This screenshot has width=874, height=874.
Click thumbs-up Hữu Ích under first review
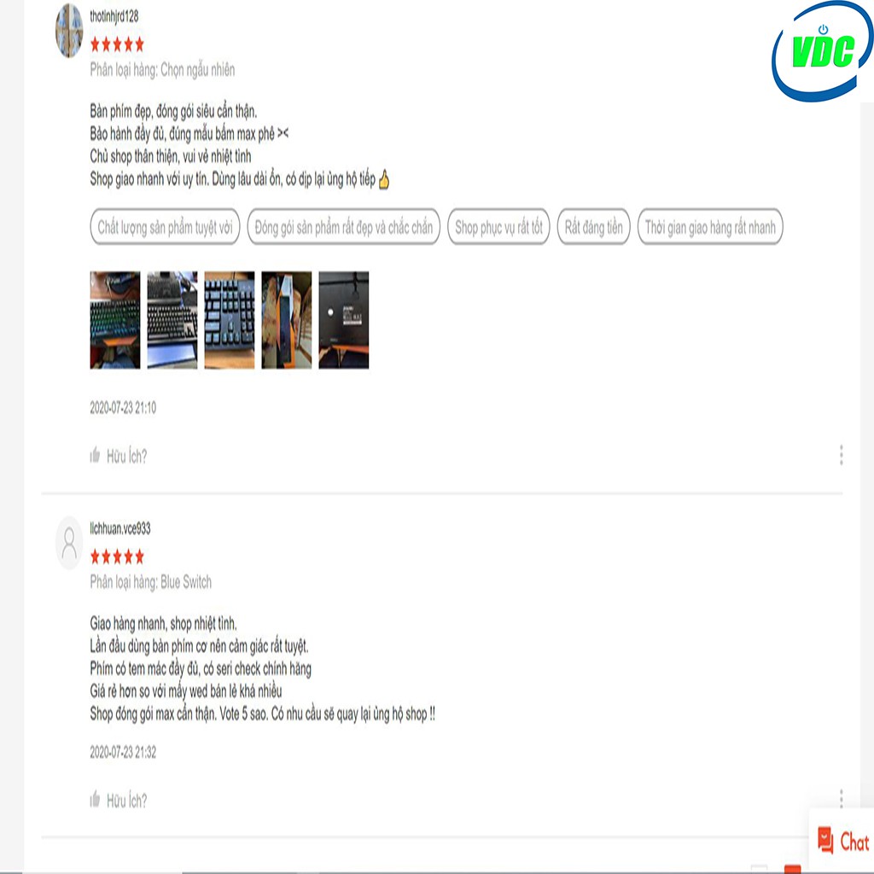click(118, 456)
